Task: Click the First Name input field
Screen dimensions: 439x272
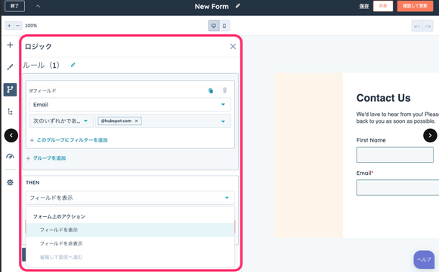Action: 394,154
